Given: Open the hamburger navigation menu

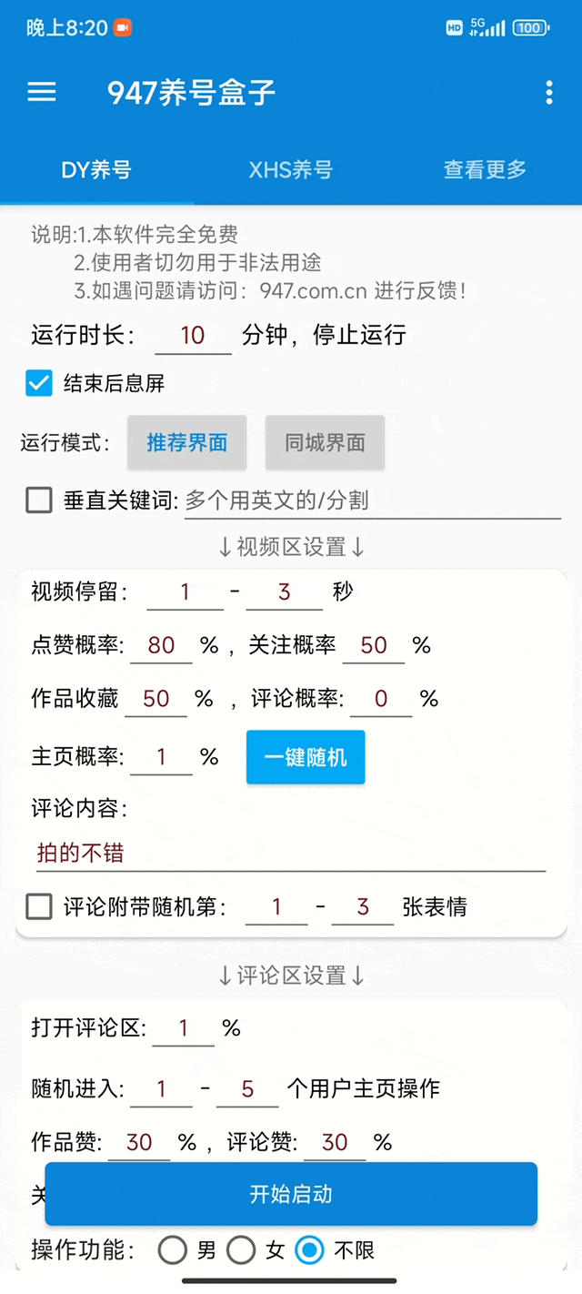Looking at the screenshot, I should [x=42, y=92].
